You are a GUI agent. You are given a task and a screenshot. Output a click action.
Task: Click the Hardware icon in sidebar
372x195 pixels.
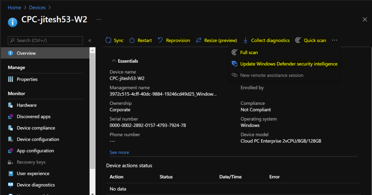point(11,105)
